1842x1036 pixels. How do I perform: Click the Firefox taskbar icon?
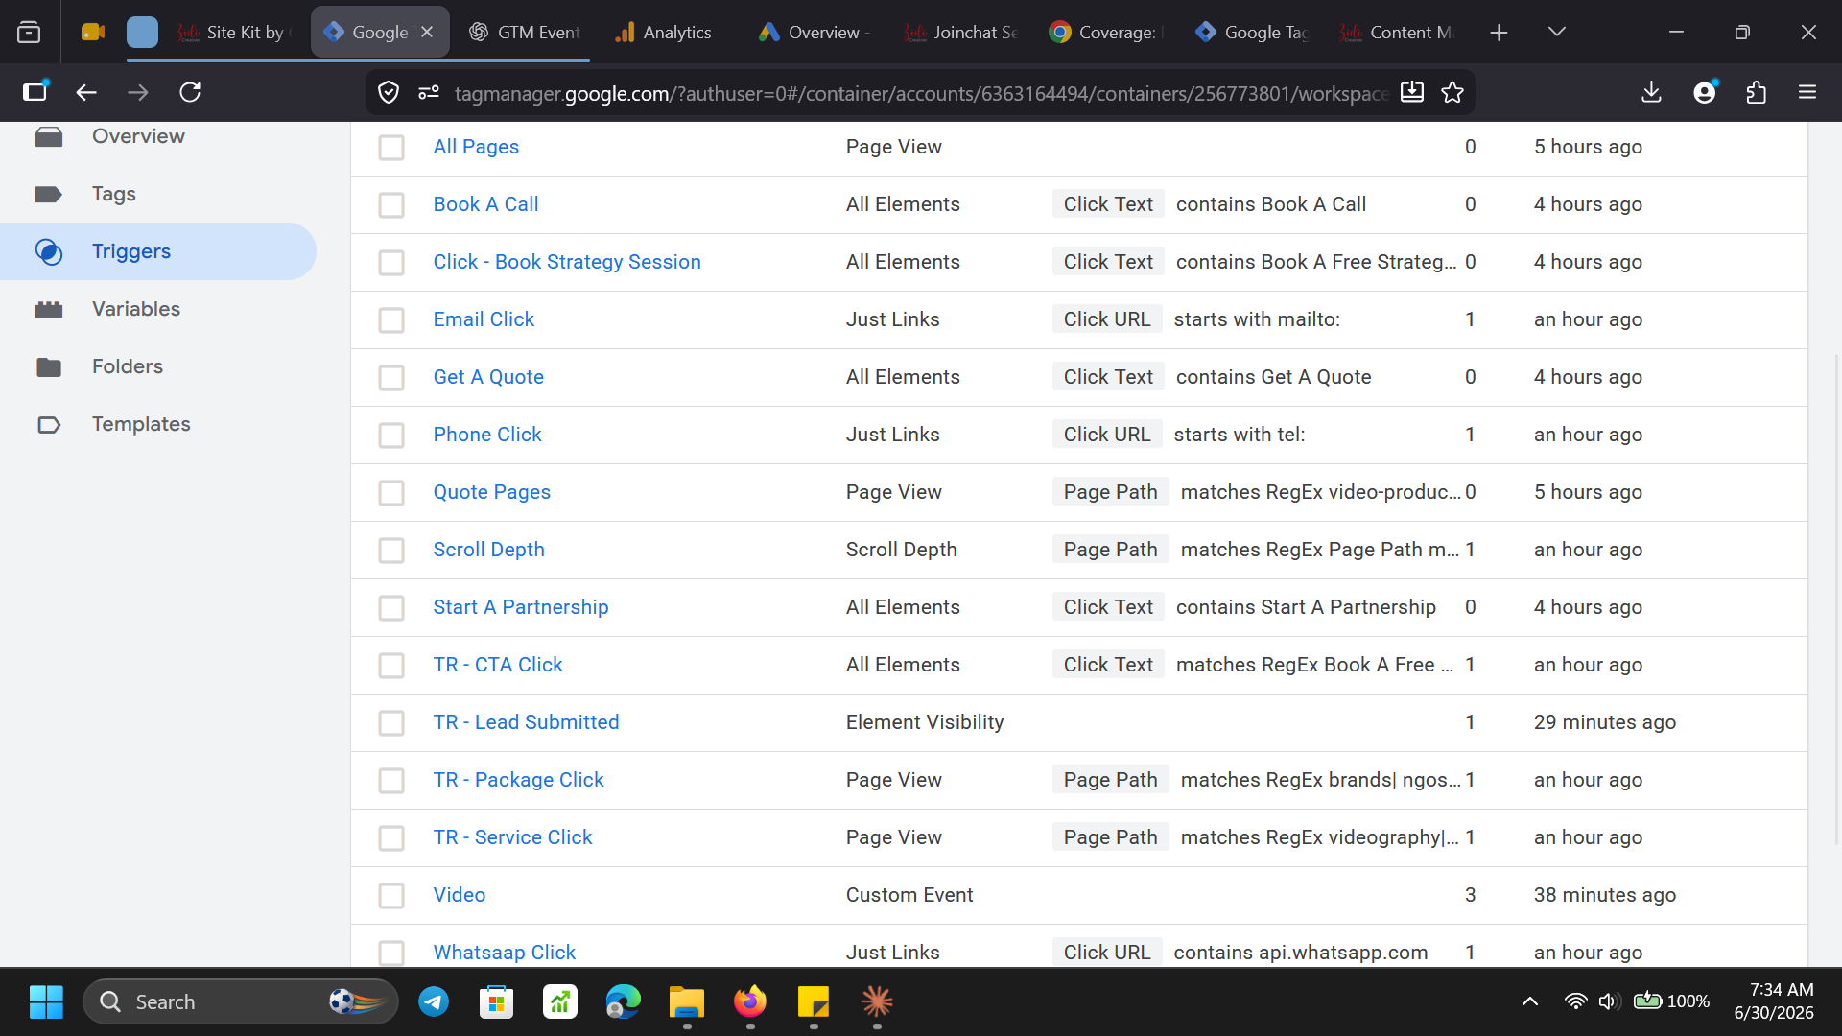(750, 1002)
